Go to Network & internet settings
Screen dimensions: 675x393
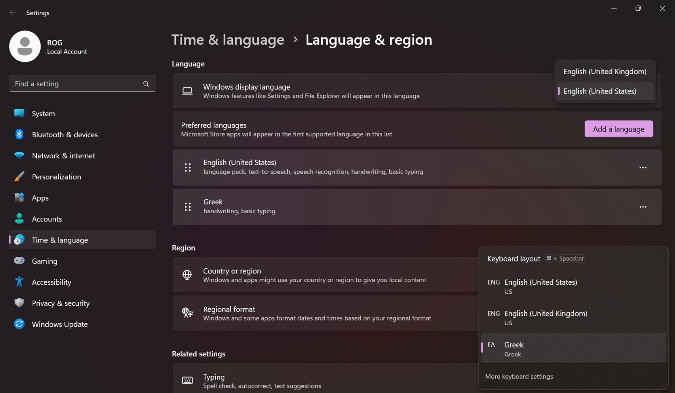[x=82, y=155]
